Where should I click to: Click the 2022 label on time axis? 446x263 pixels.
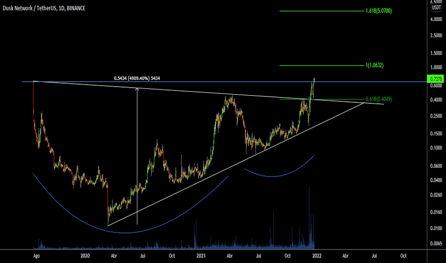pyautogui.click(x=317, y=256)
